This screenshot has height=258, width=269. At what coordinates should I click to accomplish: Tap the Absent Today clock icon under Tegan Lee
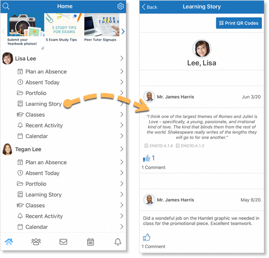20,173
